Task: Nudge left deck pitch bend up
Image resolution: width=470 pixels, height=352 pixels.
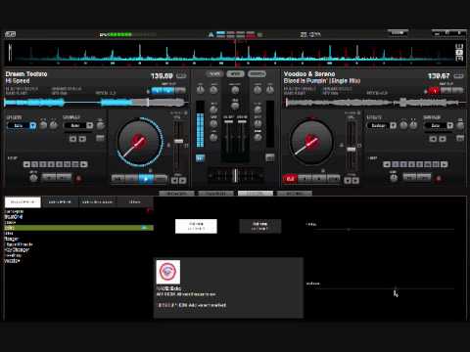Action: 183,180
